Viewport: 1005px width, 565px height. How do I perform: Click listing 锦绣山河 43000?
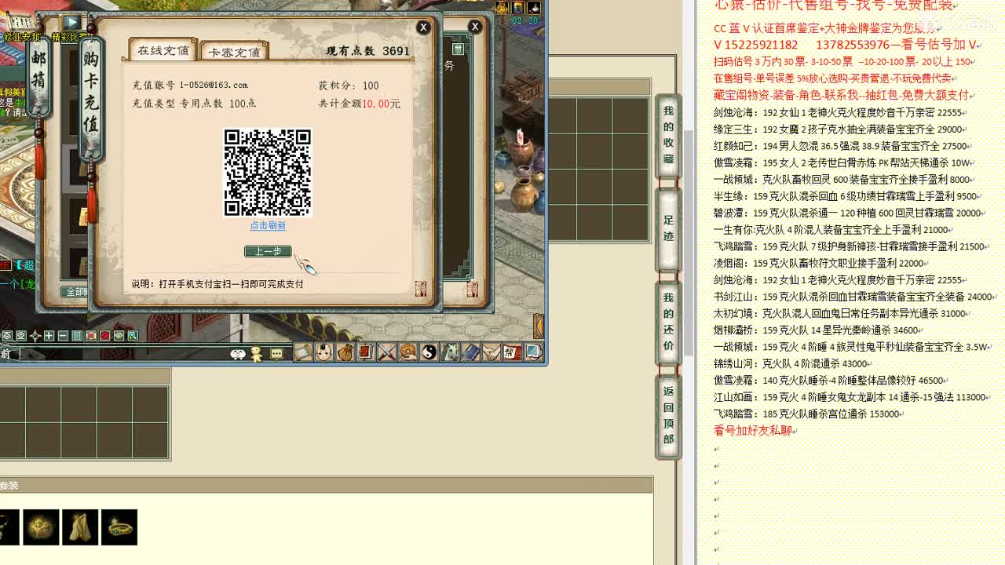(790, 363)
